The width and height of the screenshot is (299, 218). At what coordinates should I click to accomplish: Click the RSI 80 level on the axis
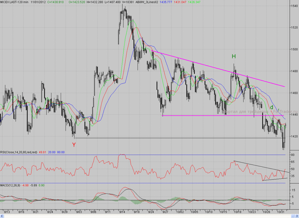tap(293, 155)
